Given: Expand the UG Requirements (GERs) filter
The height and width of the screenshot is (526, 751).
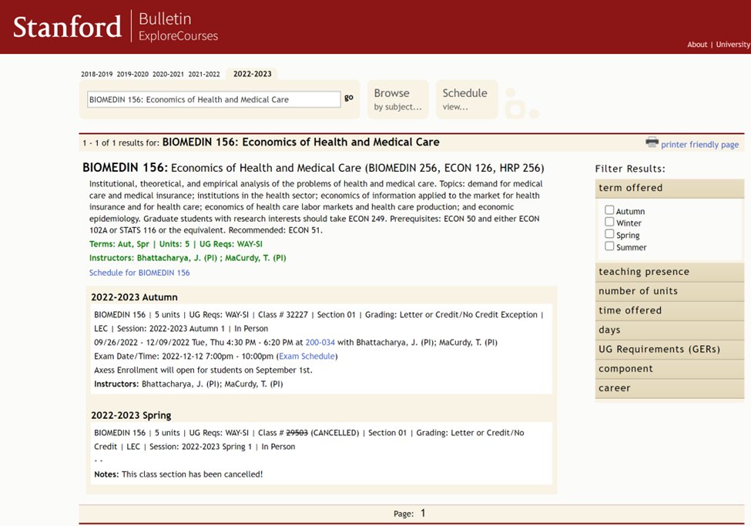Looking at the screenshot, I should click(669, 349).
